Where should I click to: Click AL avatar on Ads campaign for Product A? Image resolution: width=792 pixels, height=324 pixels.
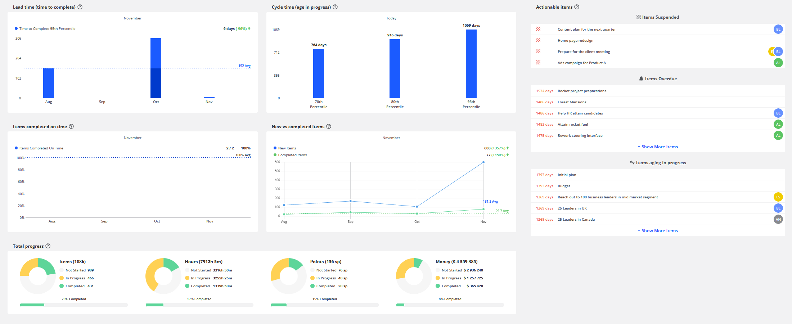click(778, 63)
